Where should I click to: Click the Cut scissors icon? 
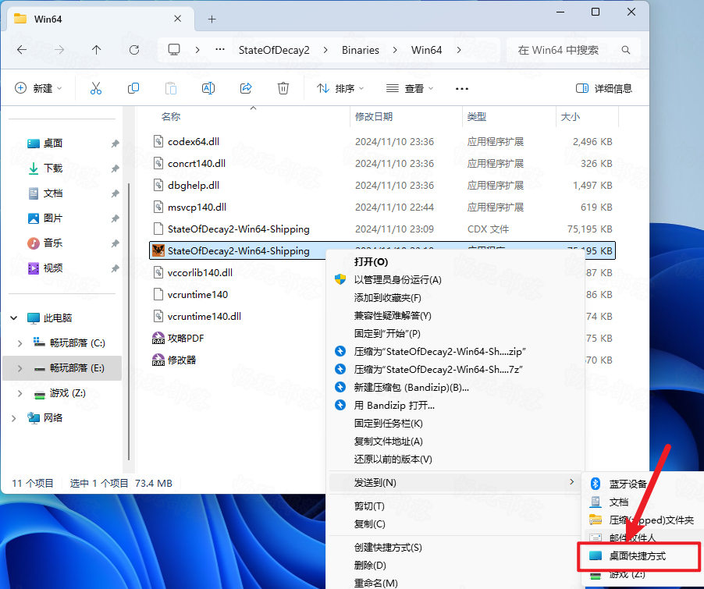[x=96, y=88]
